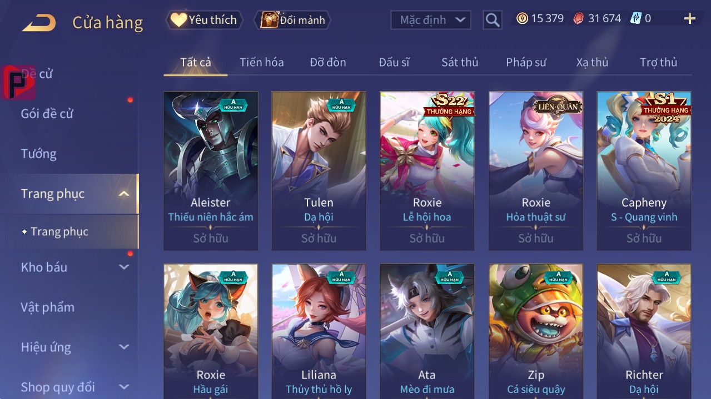Select the Aleister Thiếu niên hắc ám skin
Image resolution: width=711 pixels, height=399 pixels.
pos(211,171)
